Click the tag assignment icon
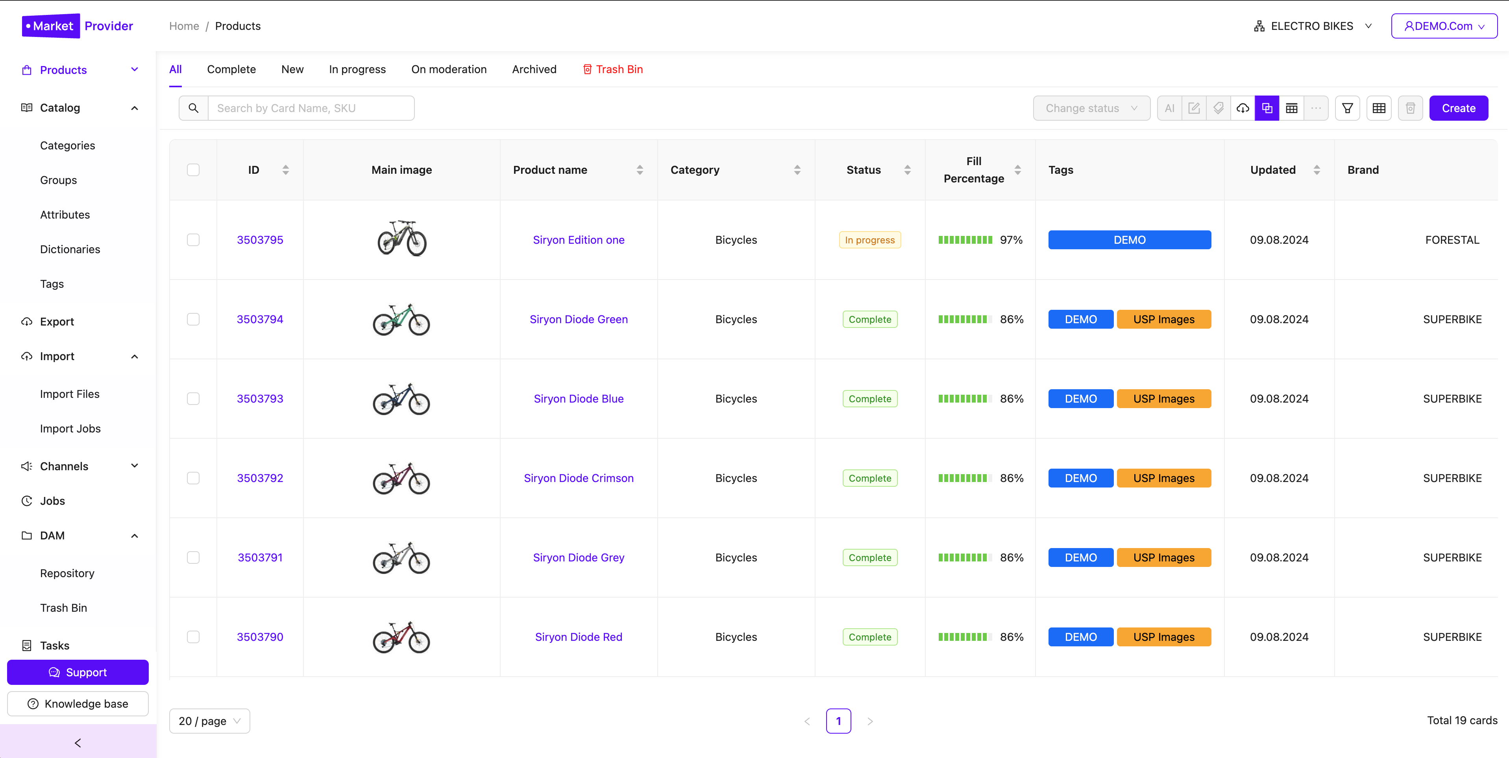This screenshot has width=1509, height=758. [x=1219, y=108]
